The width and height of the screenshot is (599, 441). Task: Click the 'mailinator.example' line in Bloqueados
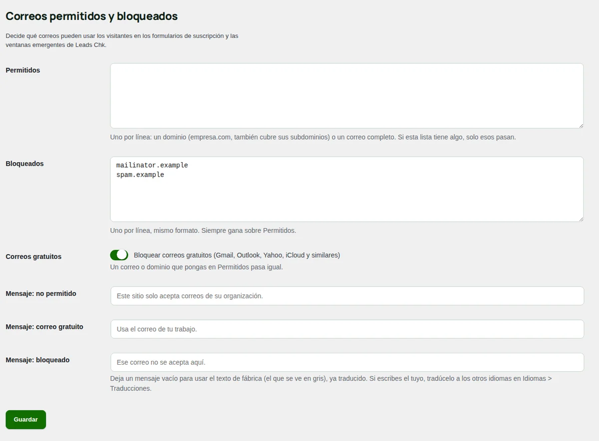152,165
